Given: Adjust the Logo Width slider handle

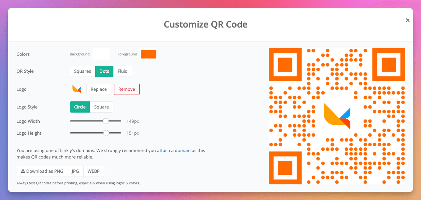Looking at the screenshot, I should (x=106, y=121).
